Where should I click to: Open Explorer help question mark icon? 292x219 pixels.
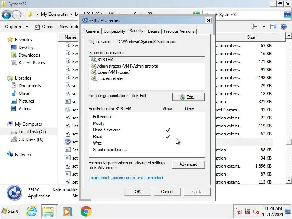pos(284,27)
